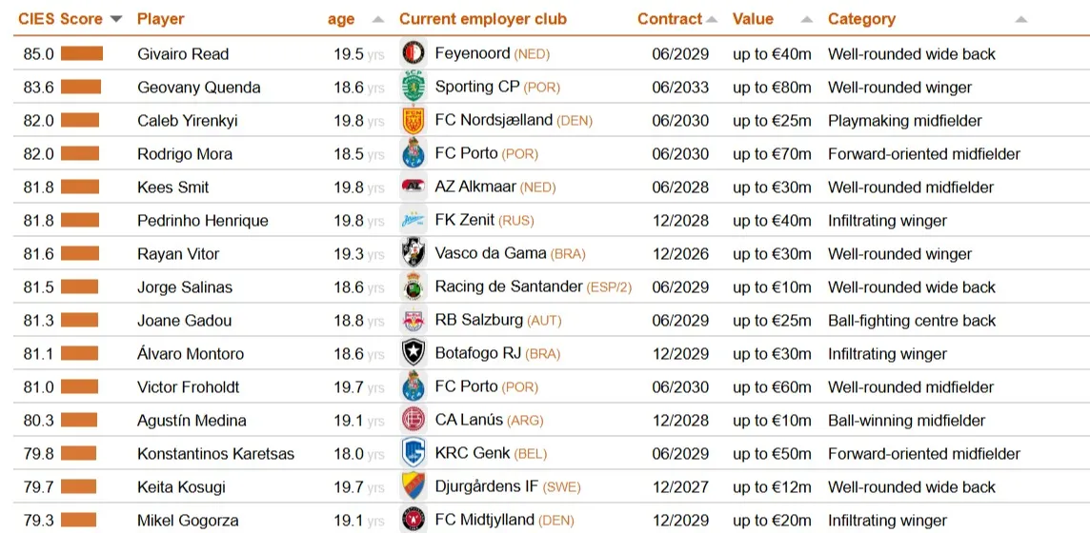Click the RB Salzburg club logo
This screenshot has height=533, width=1090.
[x=414, y=320]
